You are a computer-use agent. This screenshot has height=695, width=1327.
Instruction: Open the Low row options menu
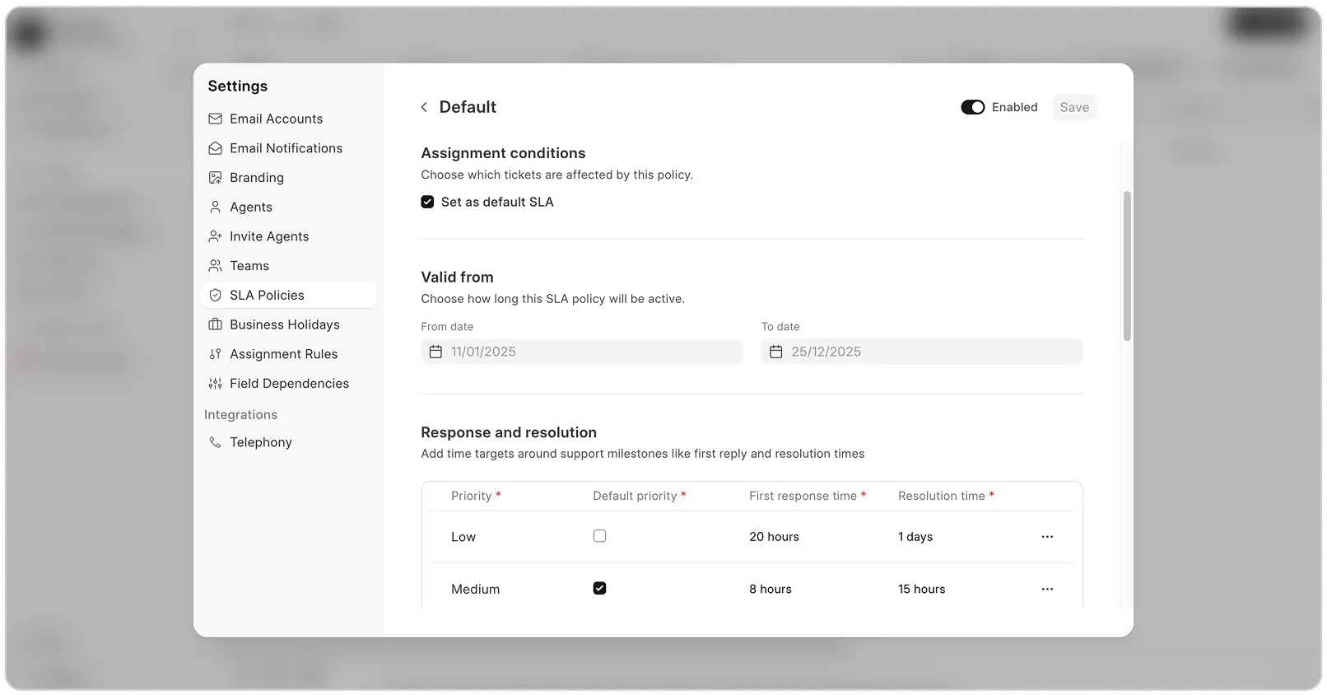[1047, 537]
